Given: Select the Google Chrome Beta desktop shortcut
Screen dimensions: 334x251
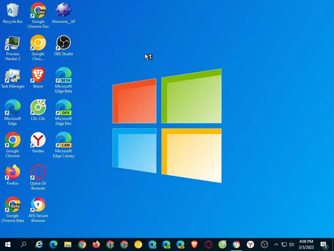Looking at the screenshot, I should (13, 210).
